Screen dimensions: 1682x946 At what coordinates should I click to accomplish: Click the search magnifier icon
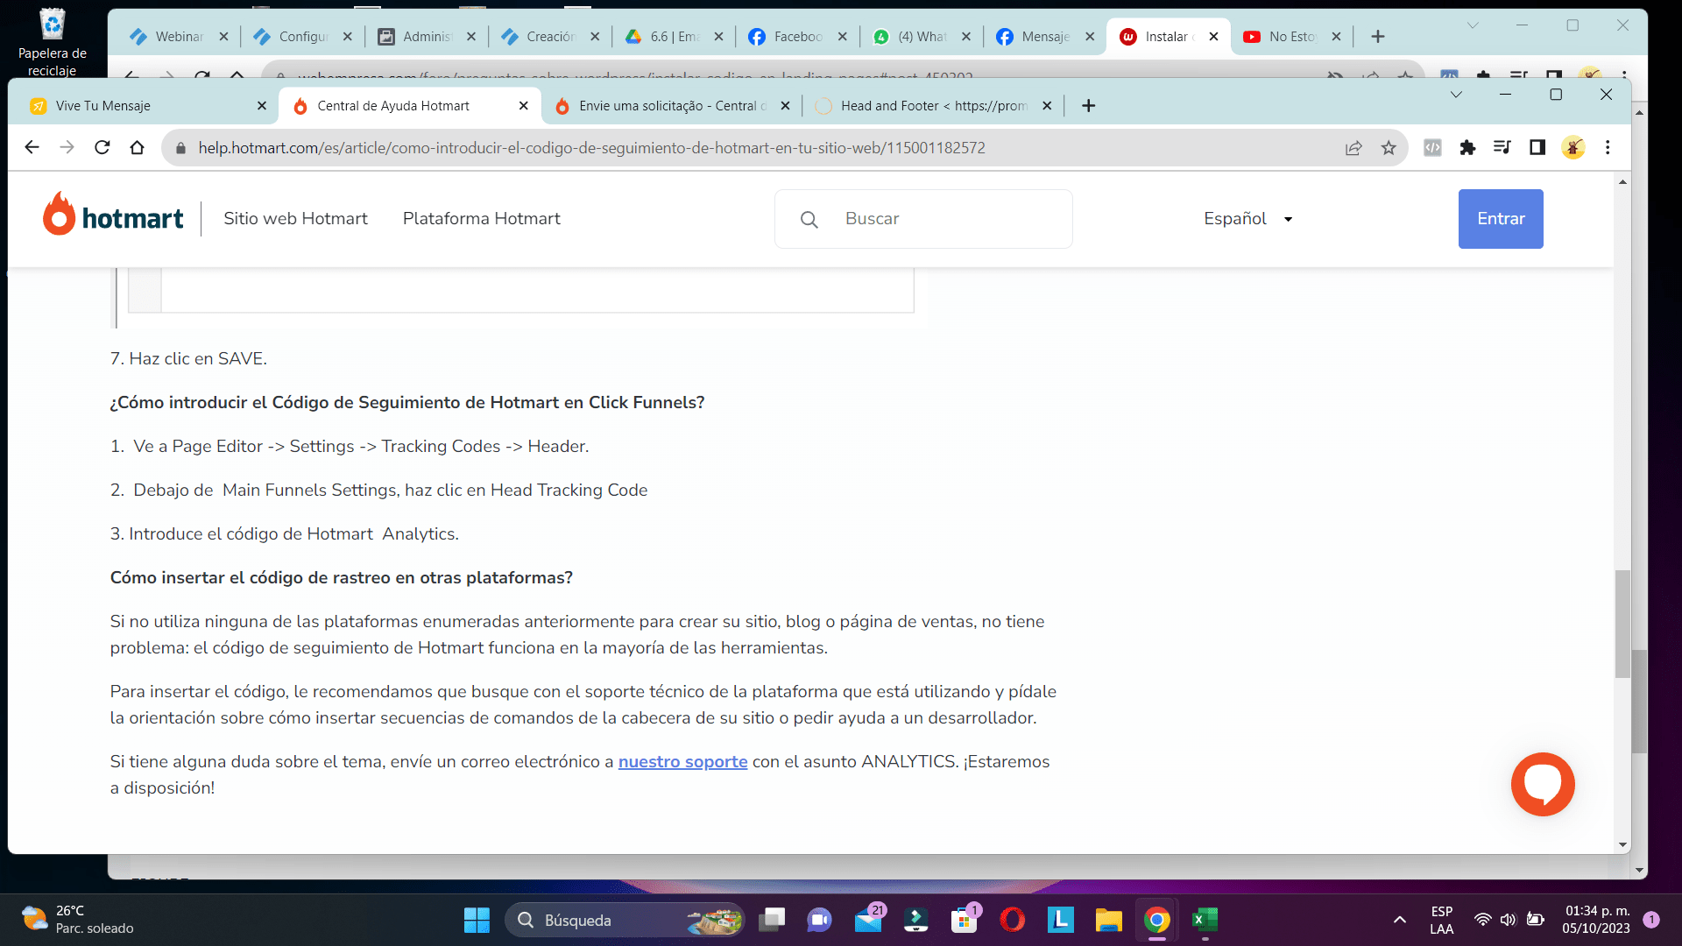click(809, 219)
